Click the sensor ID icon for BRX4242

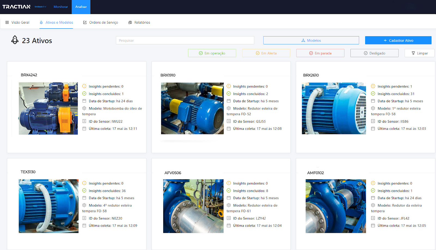[84, 121]
